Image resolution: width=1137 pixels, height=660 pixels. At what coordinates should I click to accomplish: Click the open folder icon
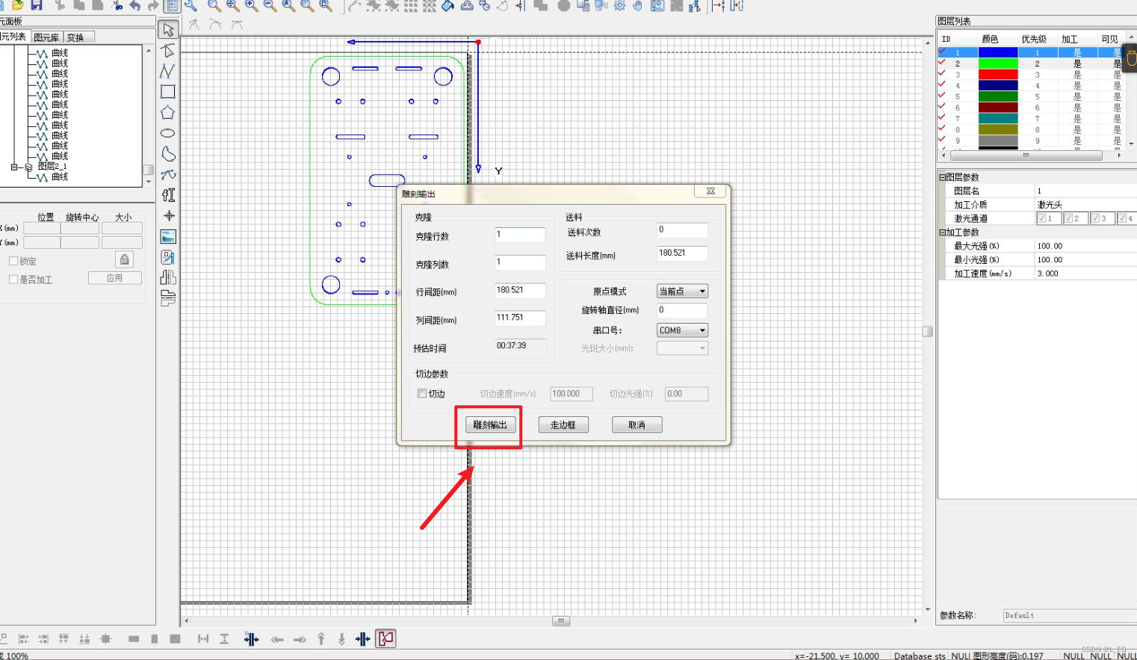[x=17, y=6]
